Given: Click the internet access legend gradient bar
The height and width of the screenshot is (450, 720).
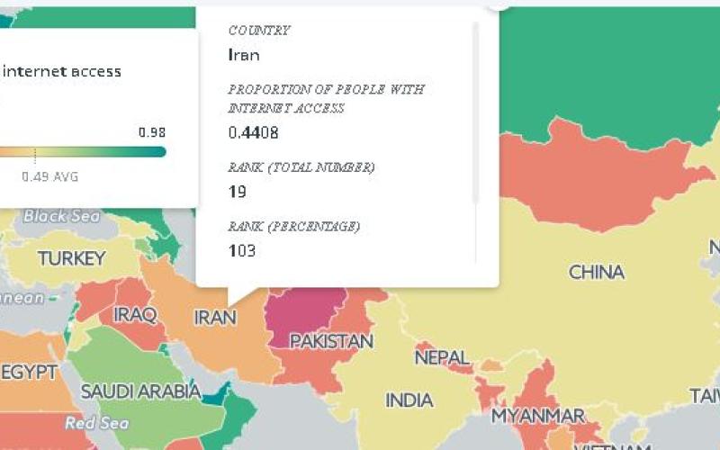Looking at the screenshot, I should pos(83,151).
